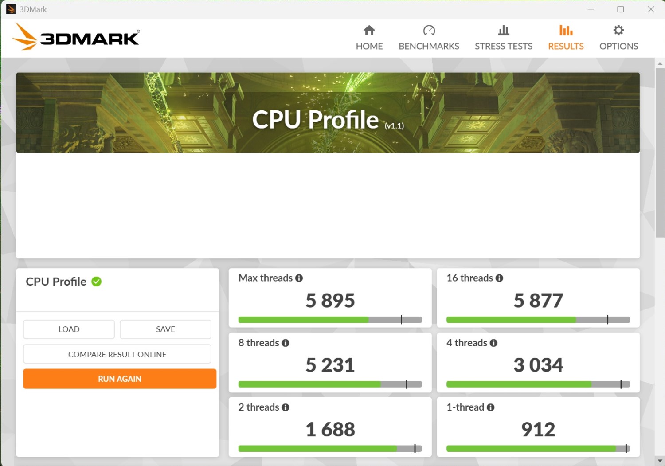Click the Max threads score progress bar
665x466 pixels.
point(330,320)
